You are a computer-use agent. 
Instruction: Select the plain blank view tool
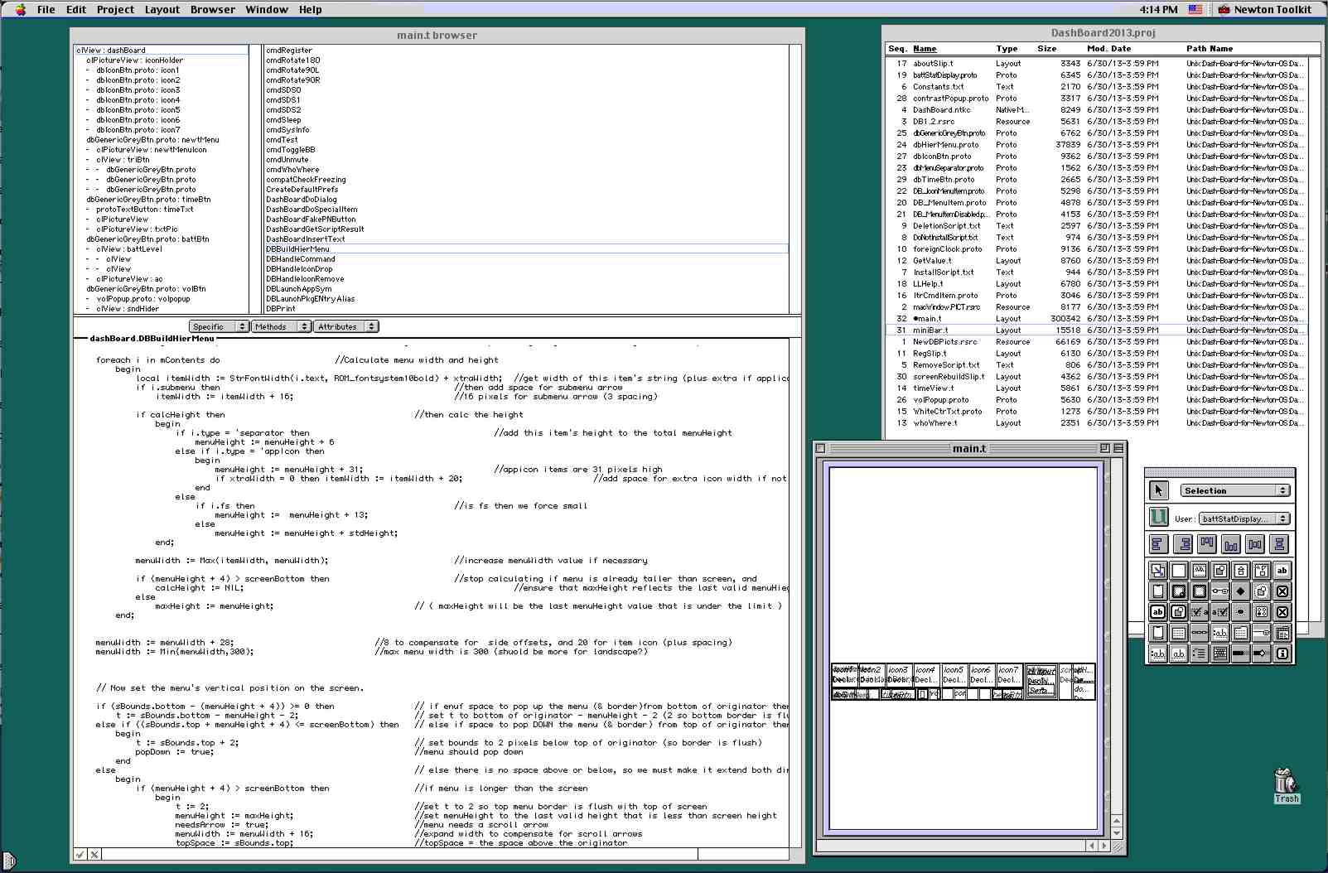tap(1179, 571)
